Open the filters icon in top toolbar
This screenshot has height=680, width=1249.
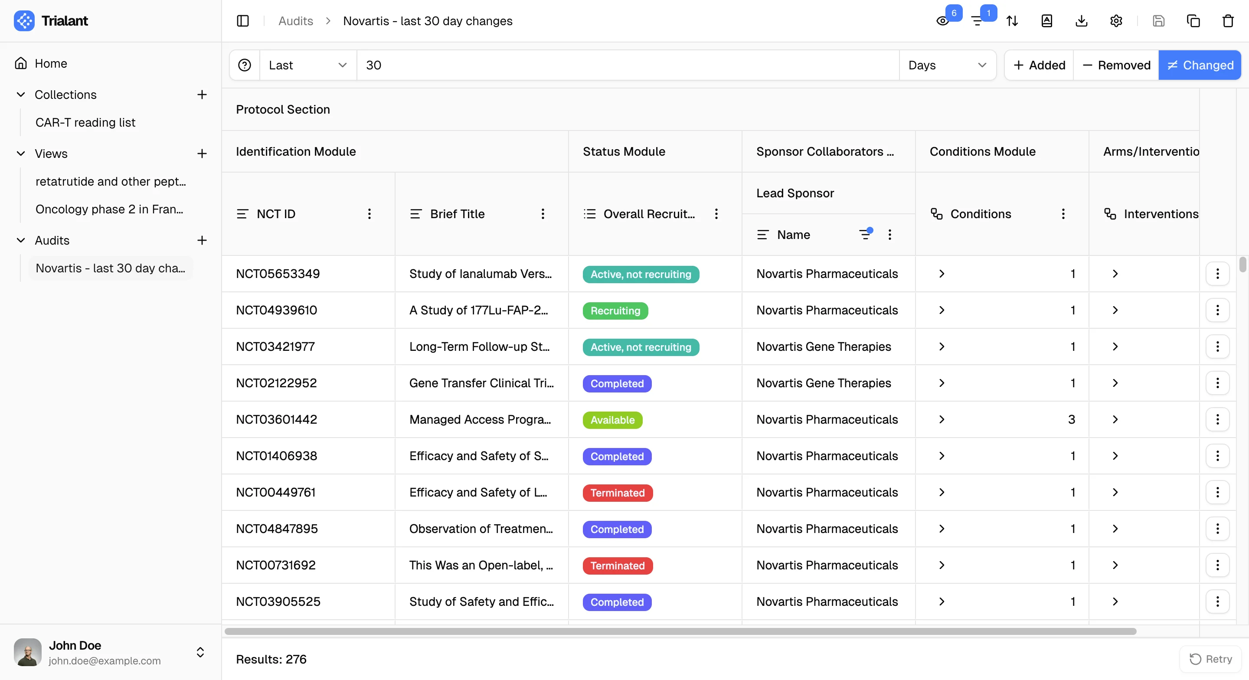pyautogui.click(x=977, y=21)
